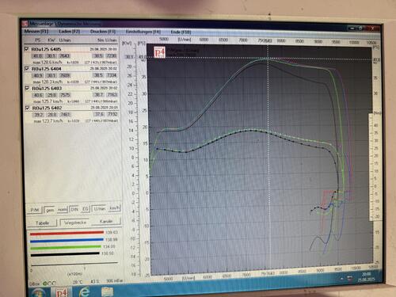Select the Ende (F10) menu item
This screenshot has height=297, width=396.
pyautogui.click(x=181, y=32)
